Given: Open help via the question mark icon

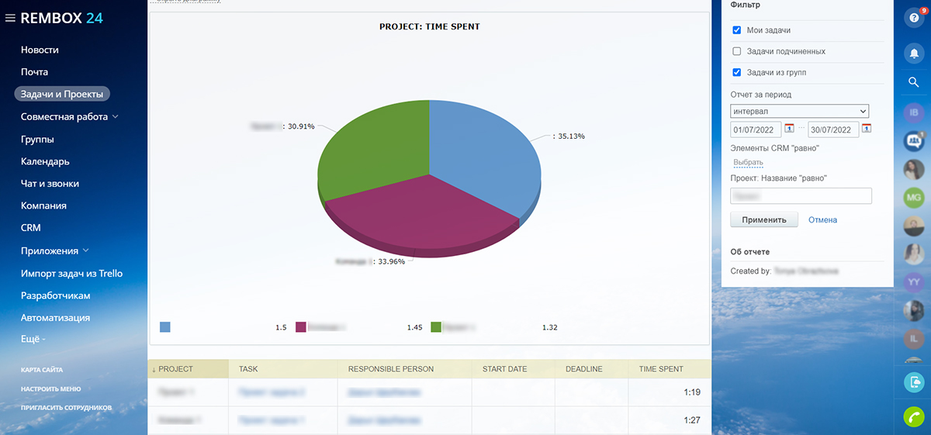Looking at the screenshot, I should pyautogui.click(x=913, y=18).
